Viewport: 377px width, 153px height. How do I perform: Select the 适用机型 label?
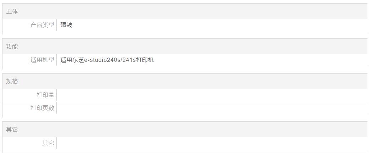(42, 60)
